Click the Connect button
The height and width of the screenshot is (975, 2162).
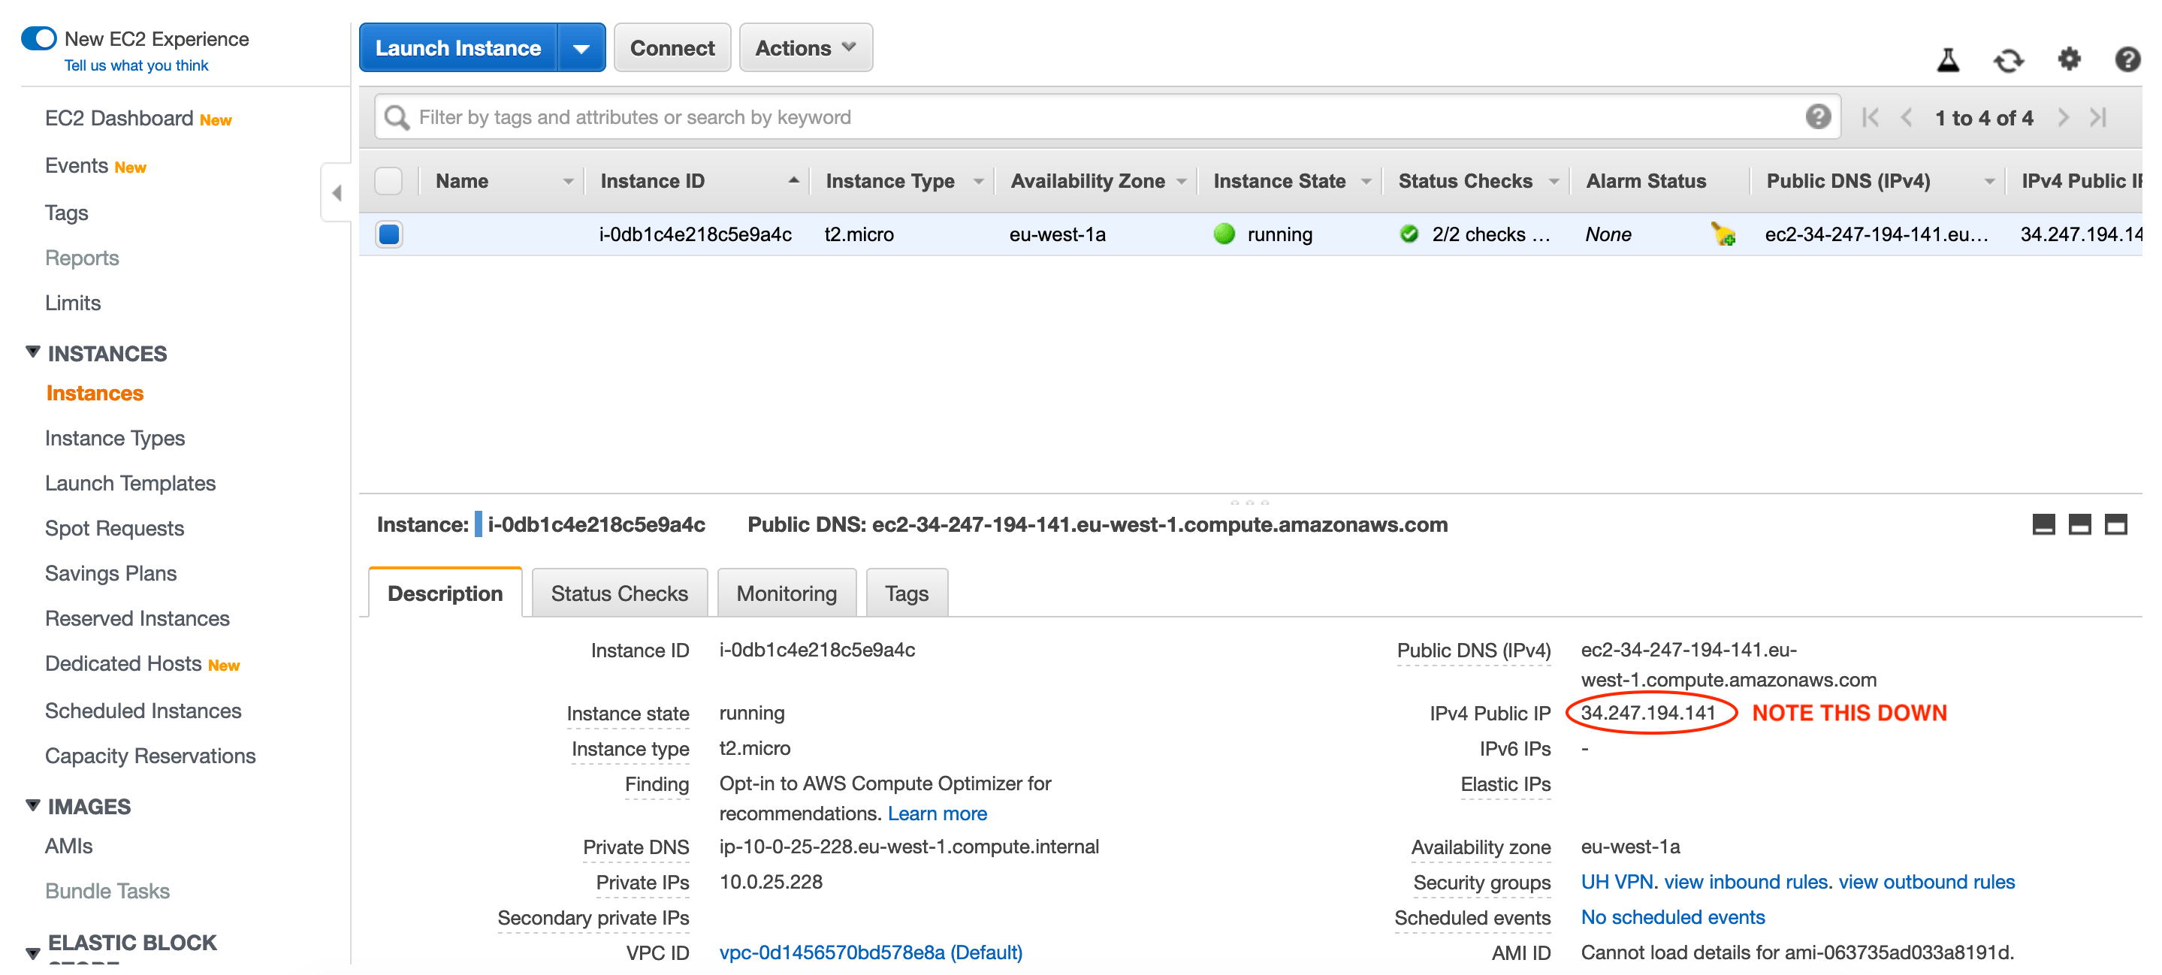[x=672, y=47]
